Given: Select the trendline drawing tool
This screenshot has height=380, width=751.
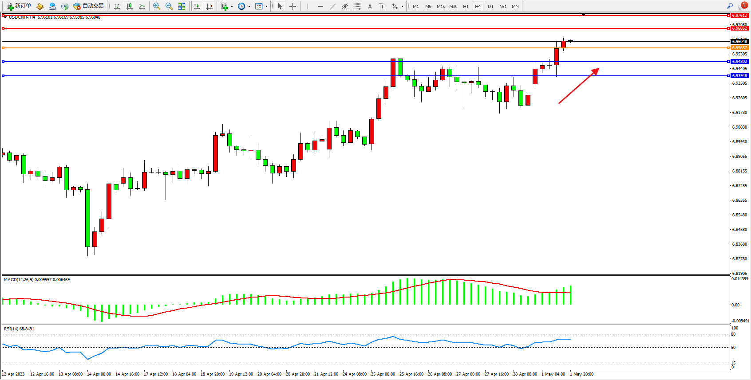Looking at the screenshot, I should (x=333, y=6).
